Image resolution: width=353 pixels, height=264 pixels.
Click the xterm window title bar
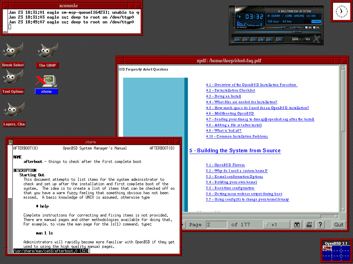pos(91,142)
